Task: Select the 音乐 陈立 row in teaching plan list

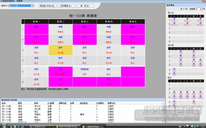Action: (x=81, y=112)
